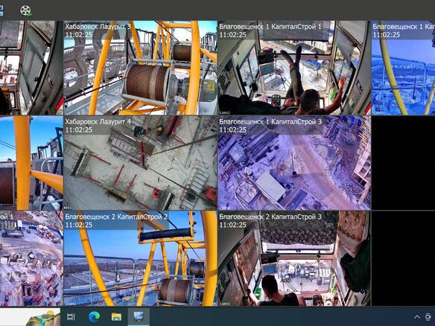
Task: Show hidden system tray icons
Action: [x=416, y=317]
